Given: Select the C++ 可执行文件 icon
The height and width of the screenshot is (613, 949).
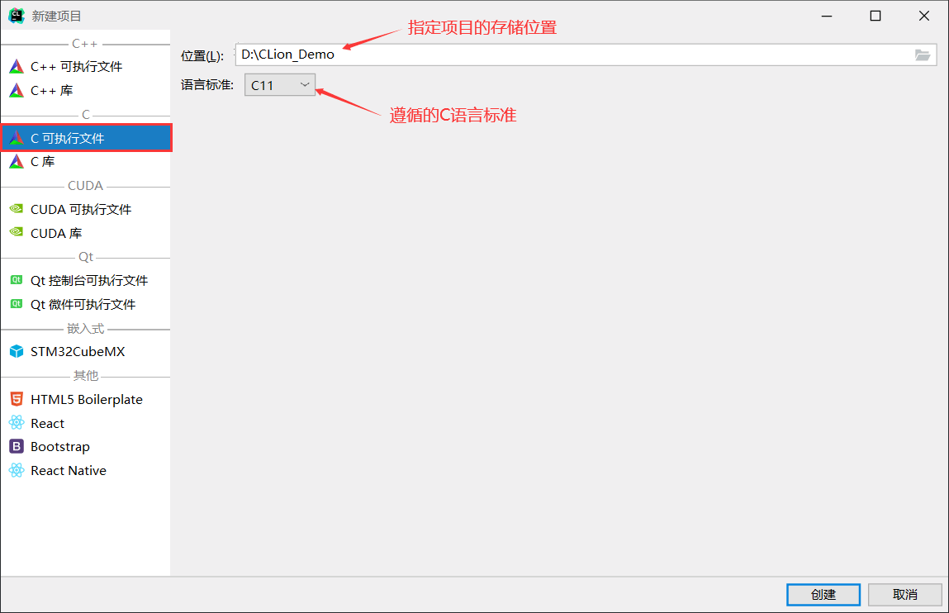Looking at the screenshot, I should coord(17,67).
